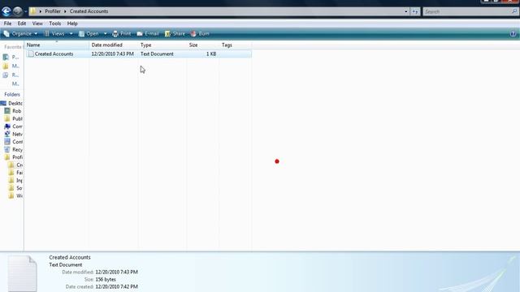
Task: Open the first Favorite link starting with P
Action: 11,58
